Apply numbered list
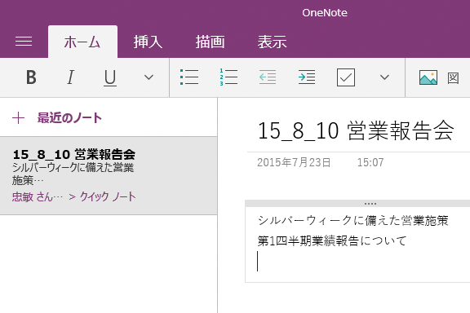Screen dimensions: 470x313 228,77
